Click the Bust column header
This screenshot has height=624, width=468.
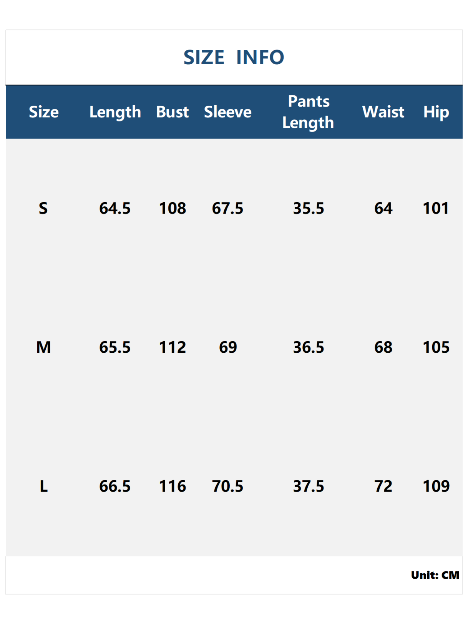[172, 112]
